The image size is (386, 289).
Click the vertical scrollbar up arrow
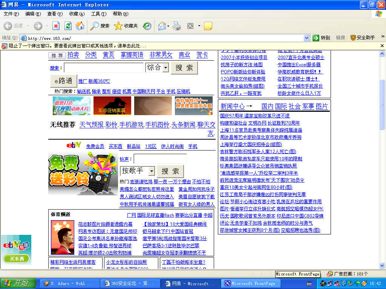click(x=382, y=54)
